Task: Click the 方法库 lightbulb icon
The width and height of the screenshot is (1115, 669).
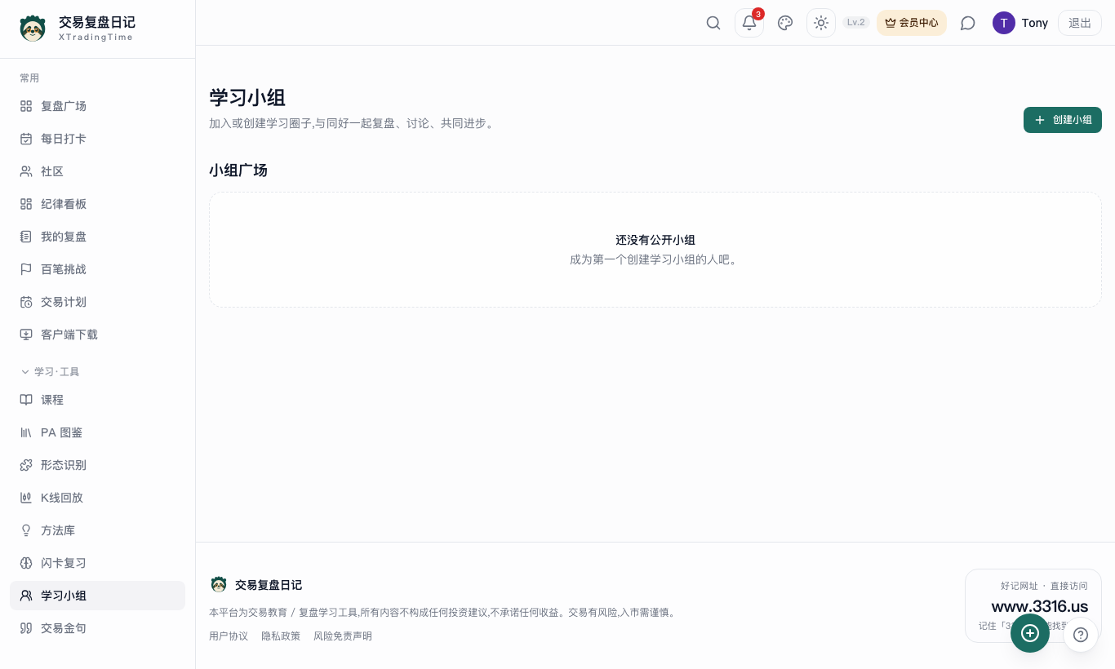Action: [x=26, y=530]
